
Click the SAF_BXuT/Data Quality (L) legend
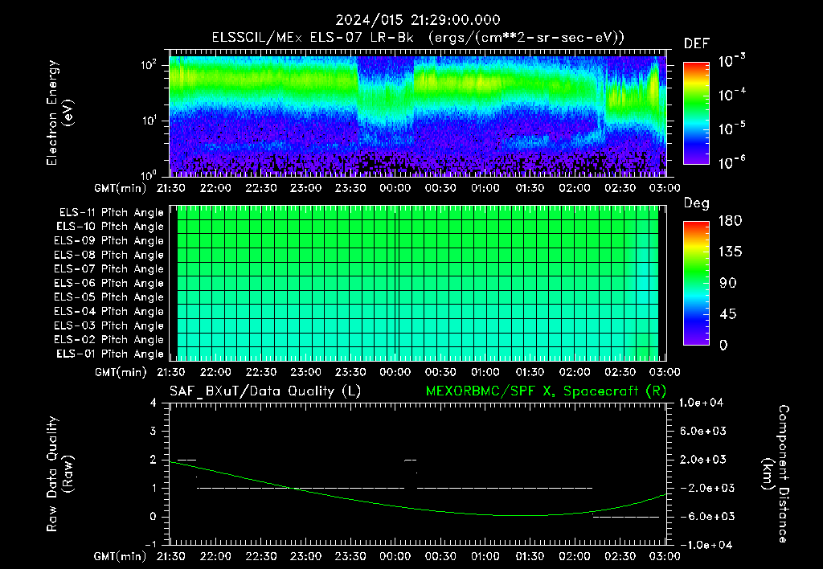(265, 391)
